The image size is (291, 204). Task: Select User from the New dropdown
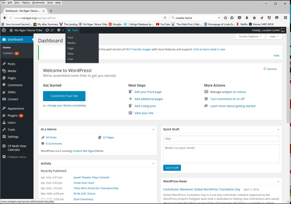(82, 59)
